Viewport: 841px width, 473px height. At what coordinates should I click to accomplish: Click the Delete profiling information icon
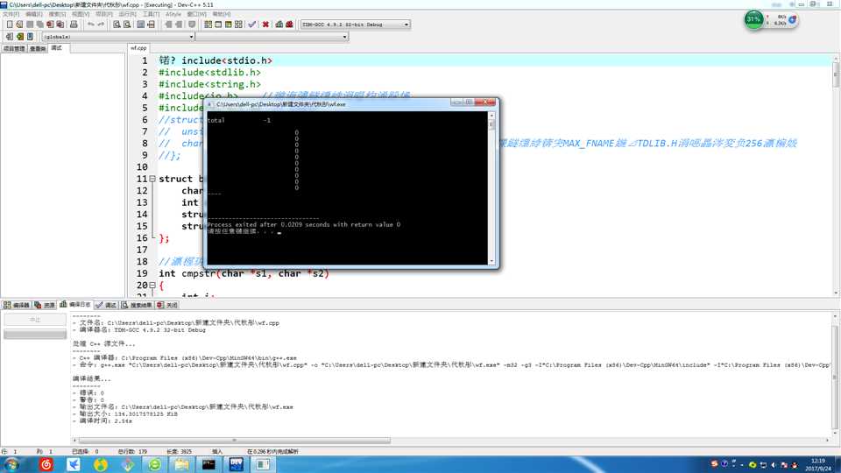coord(290,25)
